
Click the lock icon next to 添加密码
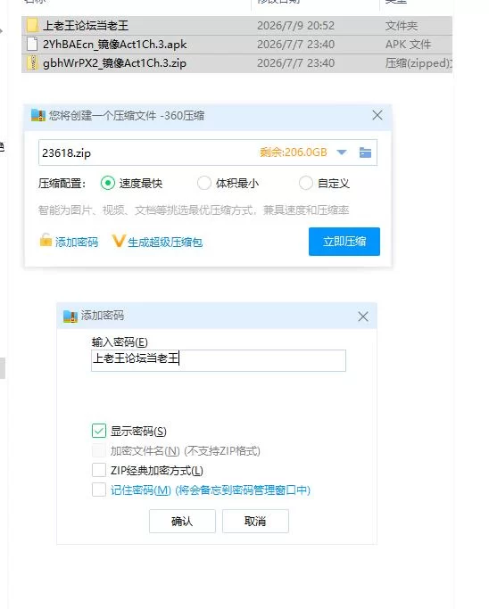46,240
